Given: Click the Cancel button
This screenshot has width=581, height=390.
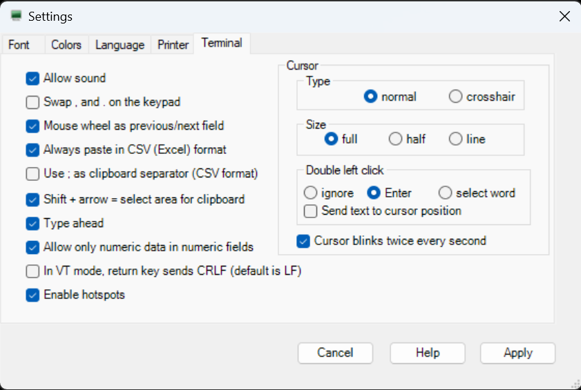Looking at the screenshot, I should (x=335, y=353).
